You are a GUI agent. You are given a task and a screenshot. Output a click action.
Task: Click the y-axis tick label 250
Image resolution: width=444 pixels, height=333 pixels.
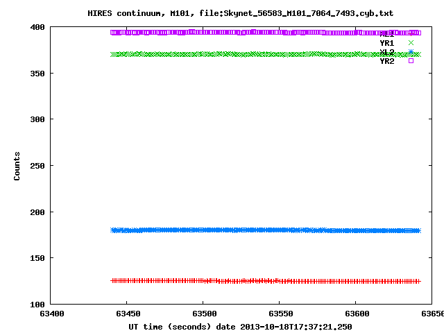pos(37,166)
